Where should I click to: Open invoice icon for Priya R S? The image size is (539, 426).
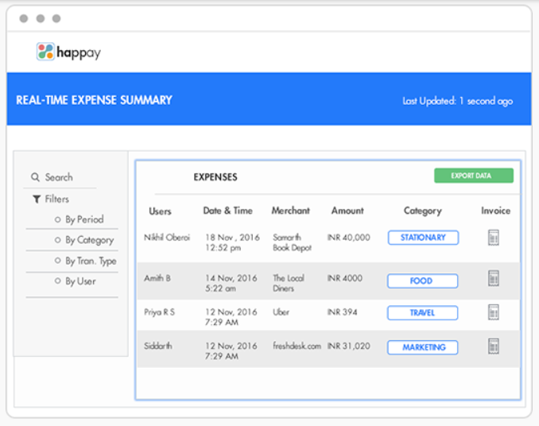(x=493, y=312)
